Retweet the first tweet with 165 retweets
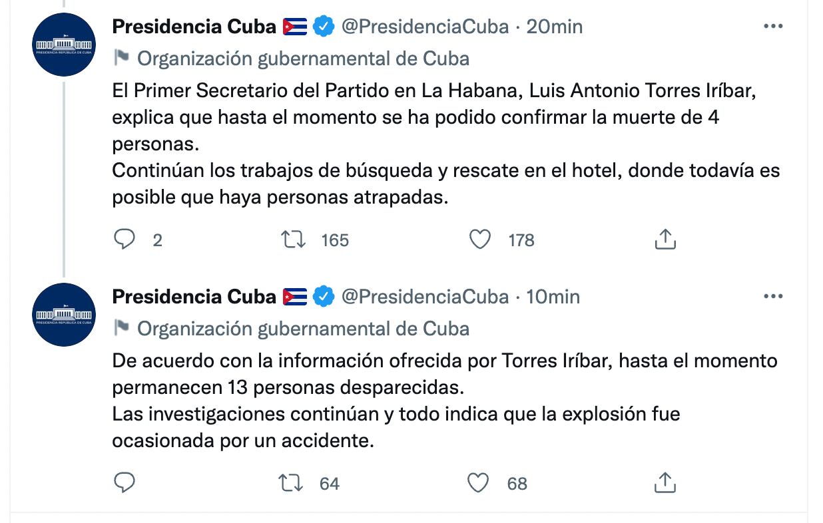 (x=294, y=240)
